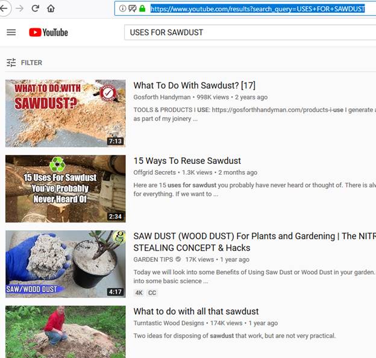Click the SAW/WOOD DUST gardening video thumbnail
This screenshot has height=358, width=376.
pyautogui.click(x=66, y=264)
